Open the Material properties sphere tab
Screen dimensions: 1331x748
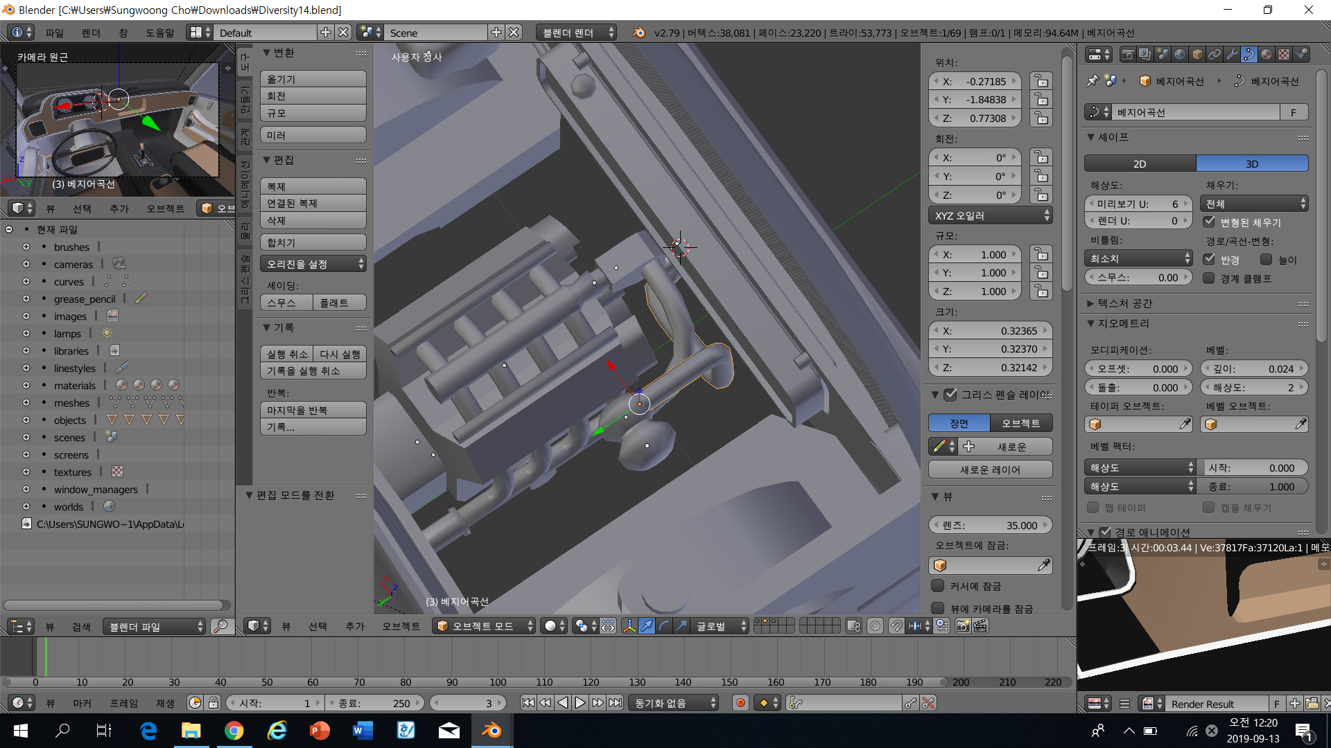click(x=1267, y=54)
